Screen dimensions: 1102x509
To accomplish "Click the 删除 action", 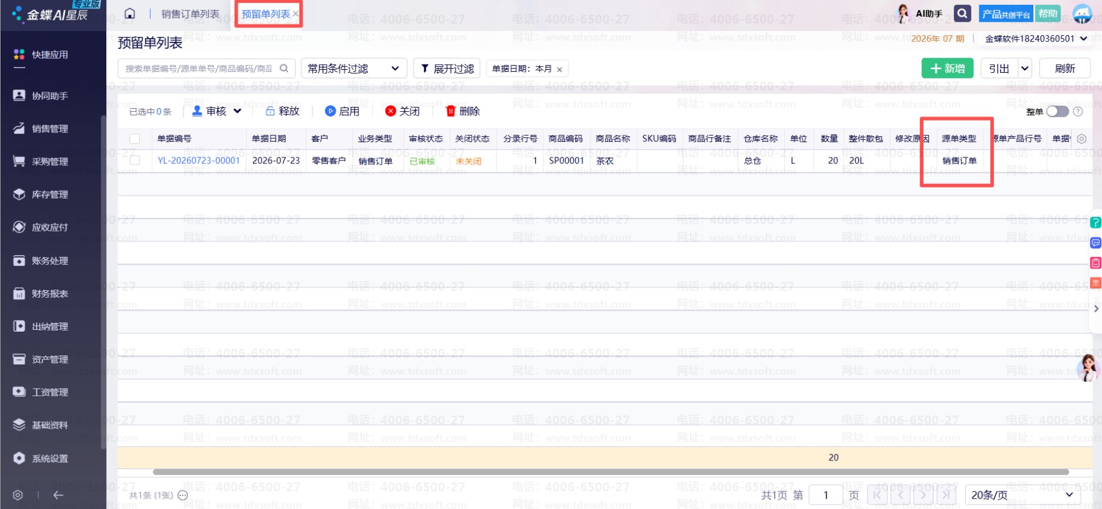I will (463, 111).
